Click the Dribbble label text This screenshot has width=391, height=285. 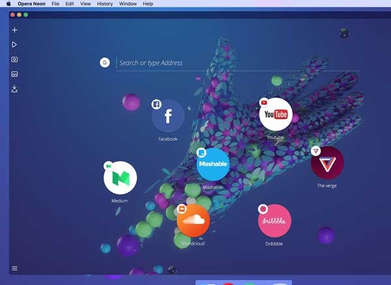[x=274, y=243]
